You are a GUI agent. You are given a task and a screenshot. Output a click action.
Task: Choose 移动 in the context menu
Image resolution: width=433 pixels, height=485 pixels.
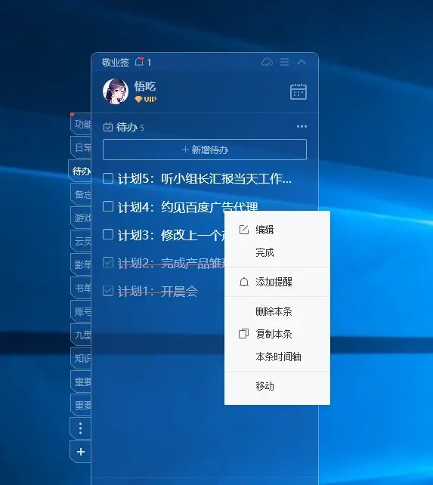click(277, 386)
